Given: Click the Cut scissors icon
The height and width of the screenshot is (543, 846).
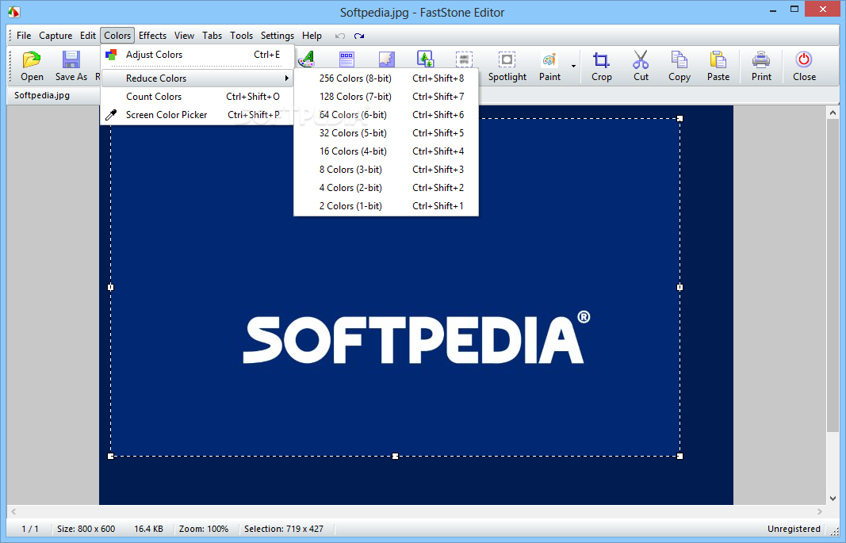Looking at the screenshot, I should (x=641, y=59).
